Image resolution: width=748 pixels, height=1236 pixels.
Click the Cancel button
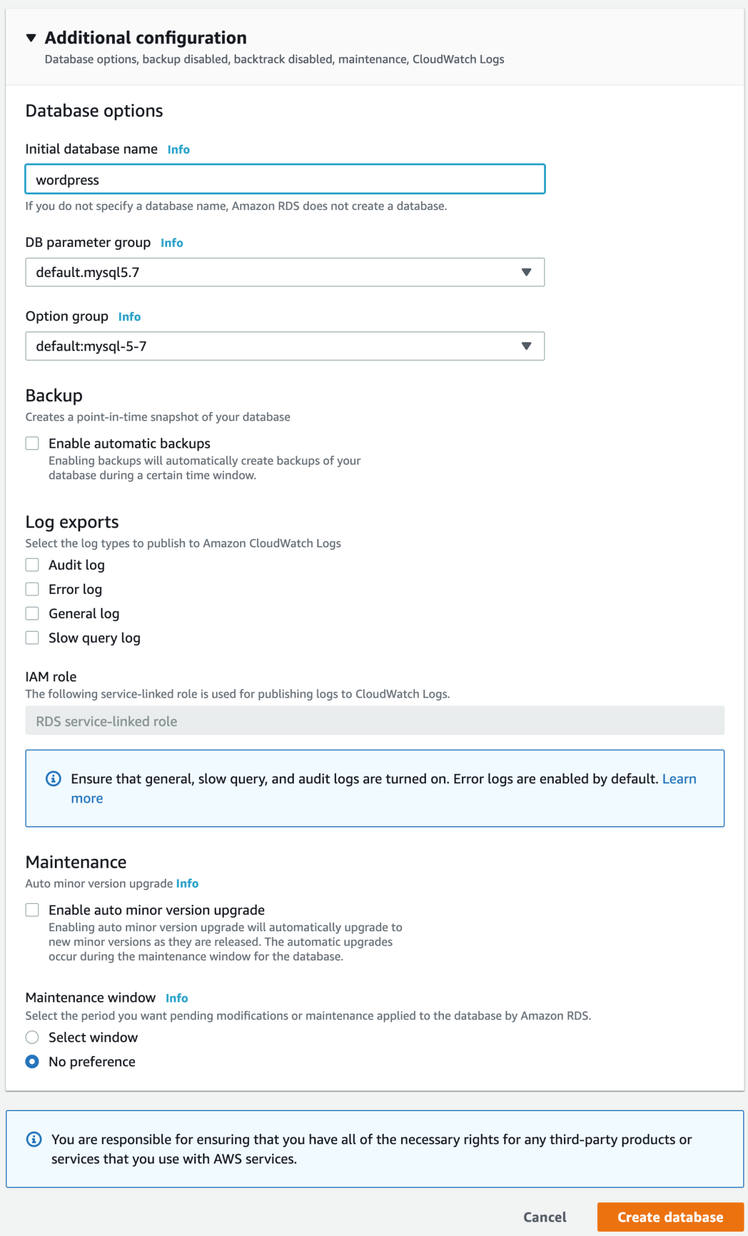[x=545, y=1217]
